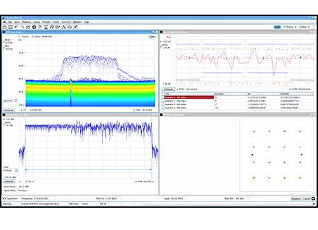Screen dimensions: 318x230
Task: Click the save disk toolbar icon
Action: coord(10,27)
